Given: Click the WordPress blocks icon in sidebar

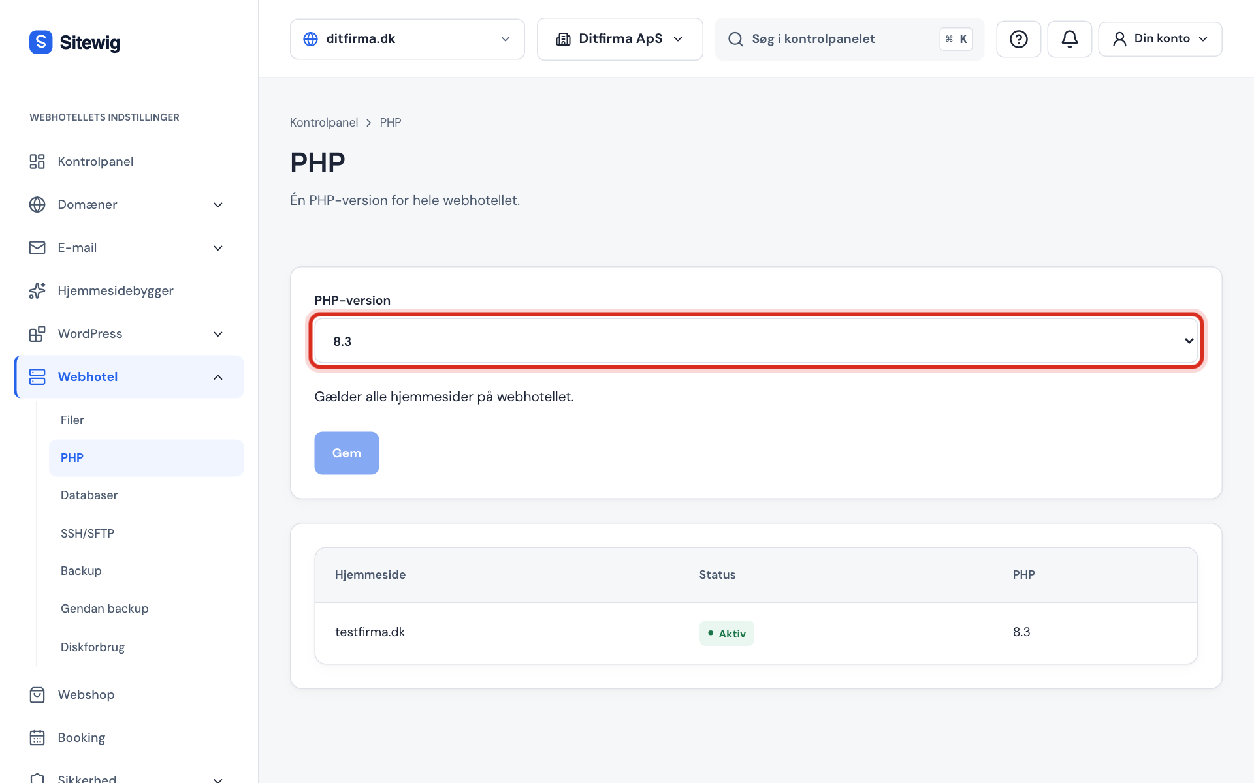Looking at the screenshot, I should point(37,333).
